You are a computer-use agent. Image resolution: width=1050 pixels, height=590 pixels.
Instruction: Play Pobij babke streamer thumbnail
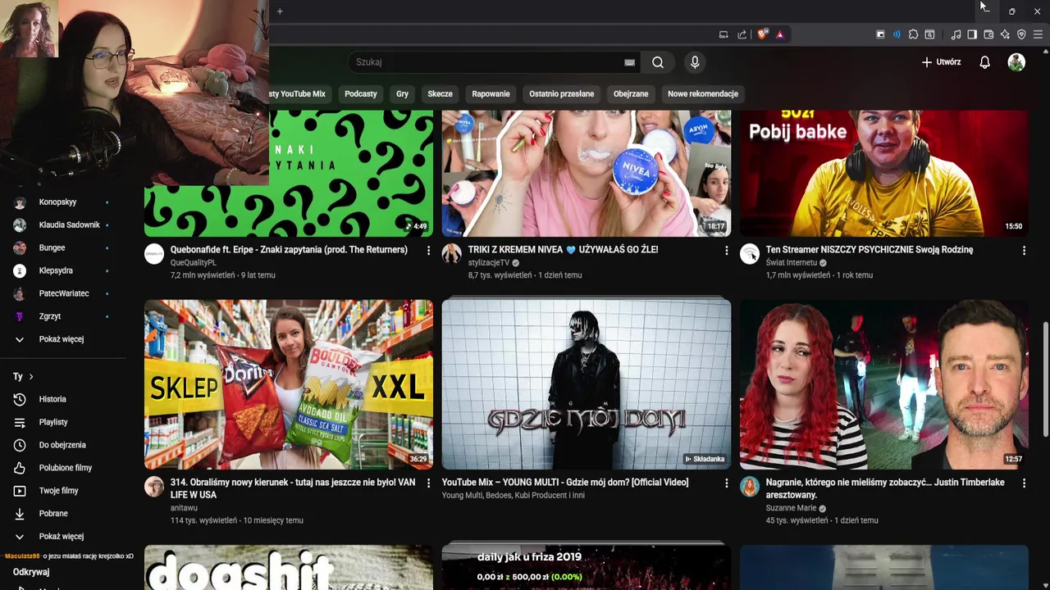click(884, 174)
